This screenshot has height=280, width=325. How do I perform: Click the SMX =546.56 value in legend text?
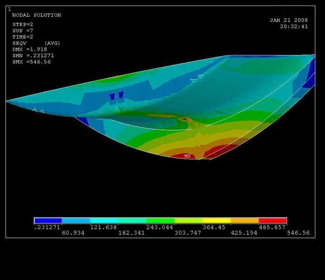coord(32,62)
